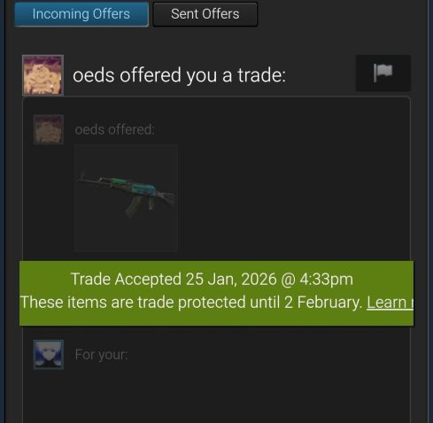Switch to the Sent Offers tab

[x=205, y=14]
